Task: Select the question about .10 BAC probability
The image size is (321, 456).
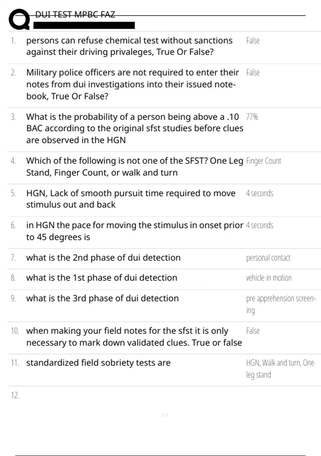Action: coord(135,128)
